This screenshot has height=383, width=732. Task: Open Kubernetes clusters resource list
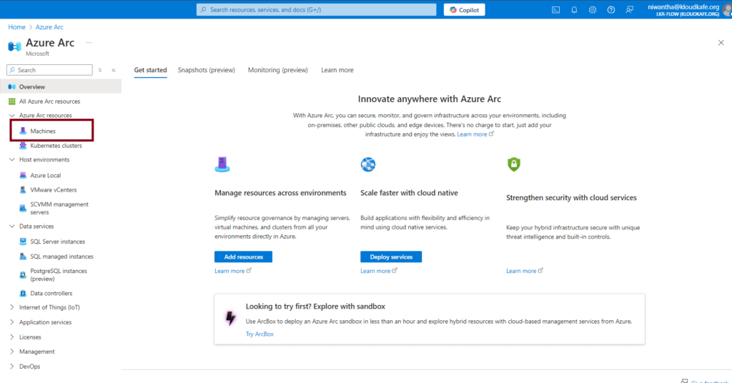pos(56,145)
